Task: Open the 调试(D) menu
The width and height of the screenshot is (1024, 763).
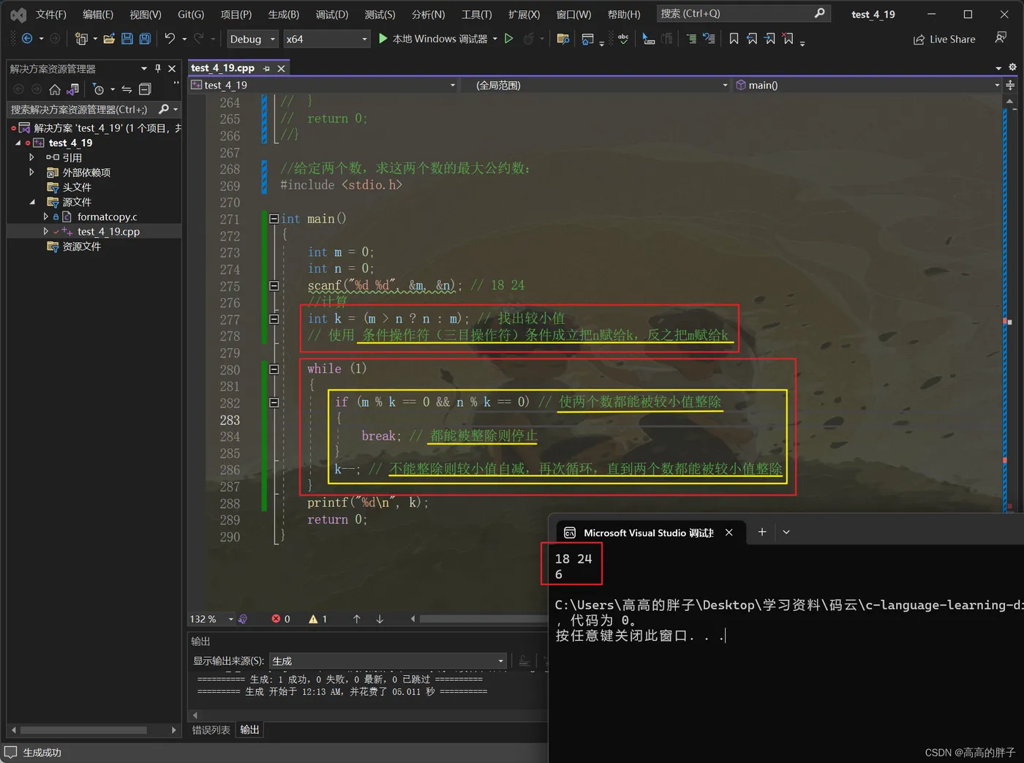Action: [x=332, y=14]
